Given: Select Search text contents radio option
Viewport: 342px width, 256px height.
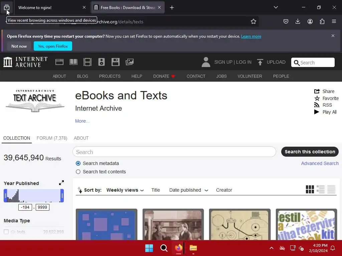Looking at the screenshot, I should click(x=78, y=172).
